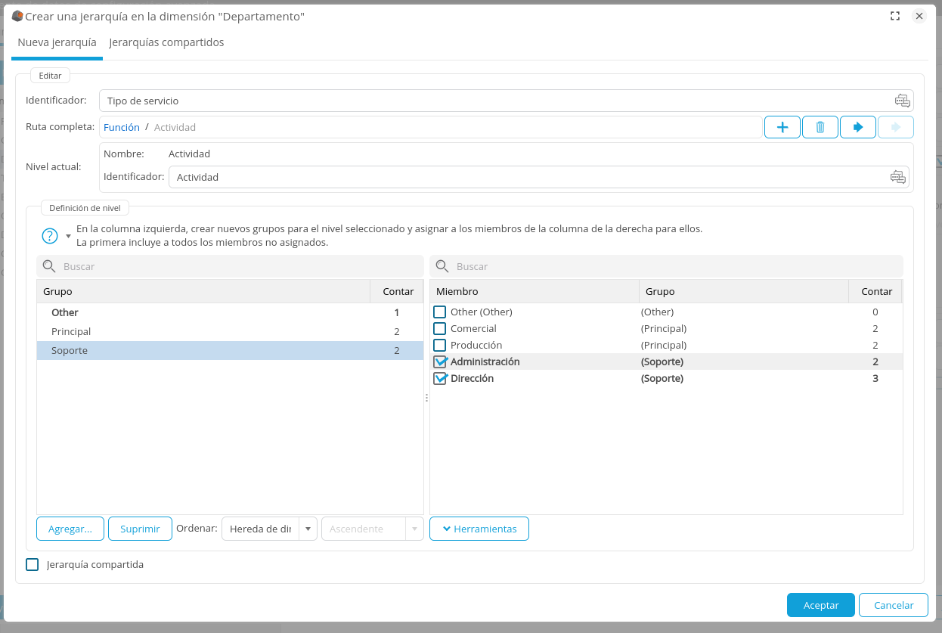Expand the arrow next to help icon
The width and height of the screenshot is (942, 633).
68,236
